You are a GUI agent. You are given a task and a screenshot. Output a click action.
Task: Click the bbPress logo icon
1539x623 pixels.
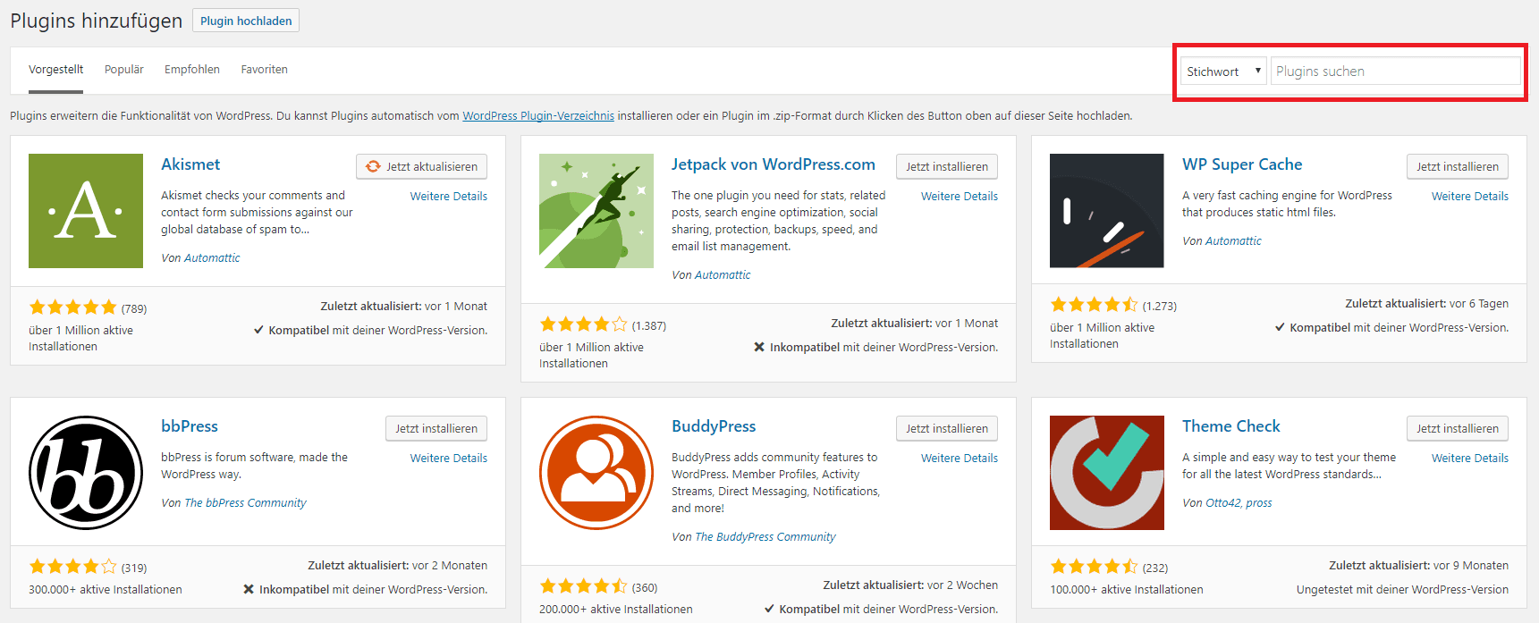pyautogui.click(x=86, y=473)
